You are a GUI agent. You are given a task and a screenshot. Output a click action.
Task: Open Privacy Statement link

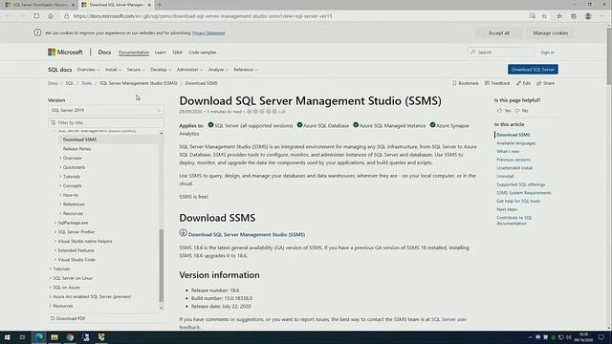pyautogui.click(x=208, y=33)
